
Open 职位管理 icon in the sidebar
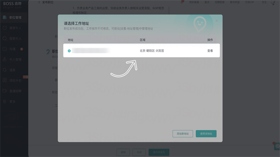coord(5,17)
